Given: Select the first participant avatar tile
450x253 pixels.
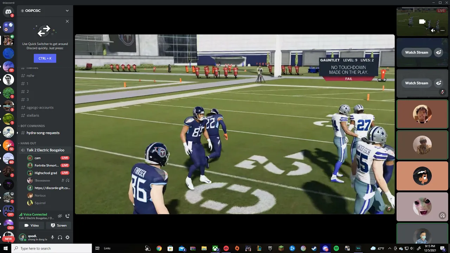Looking at the screenshot, I should (422, 114).
